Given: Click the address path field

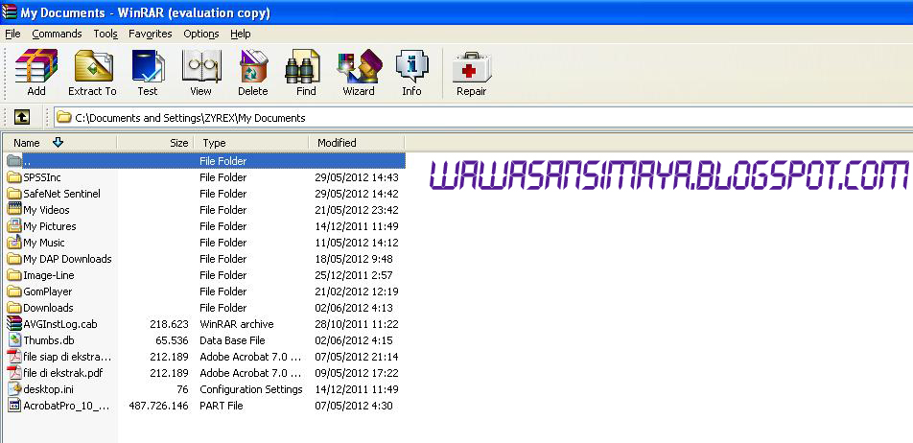Looking at the screenshot, I should [x=483, y=118].
